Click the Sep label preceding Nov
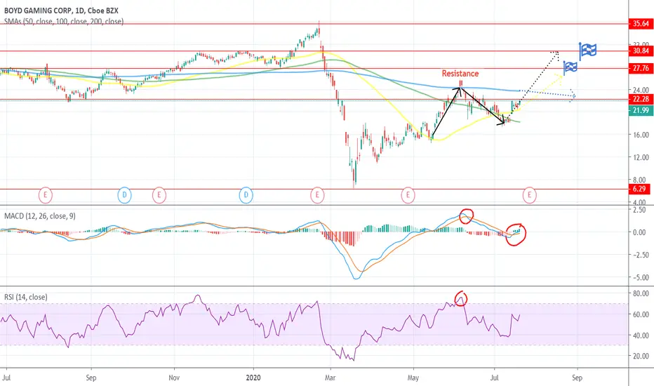 (91, 378)
